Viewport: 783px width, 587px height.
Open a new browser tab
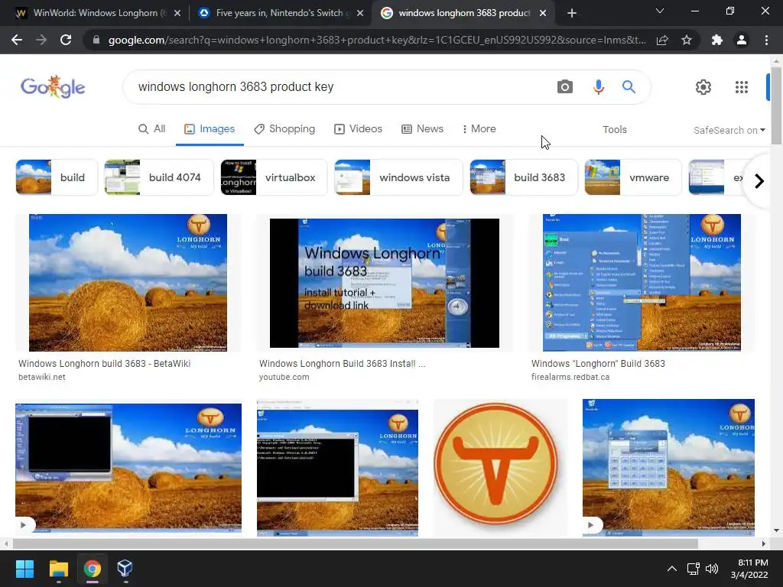[x=572, y=13]
